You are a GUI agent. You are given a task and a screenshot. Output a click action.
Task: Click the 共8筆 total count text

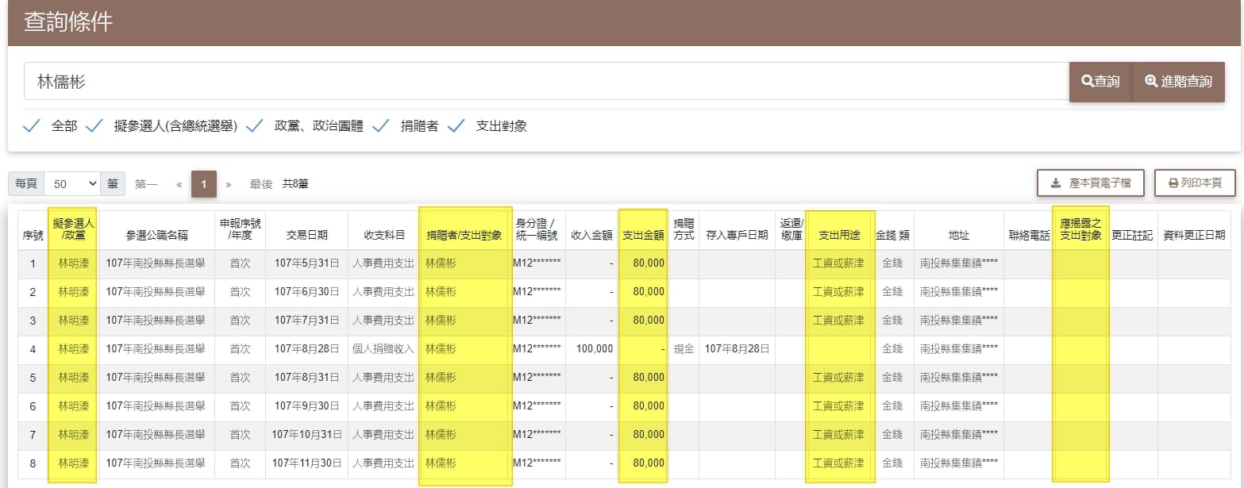(x=295, y=184)
